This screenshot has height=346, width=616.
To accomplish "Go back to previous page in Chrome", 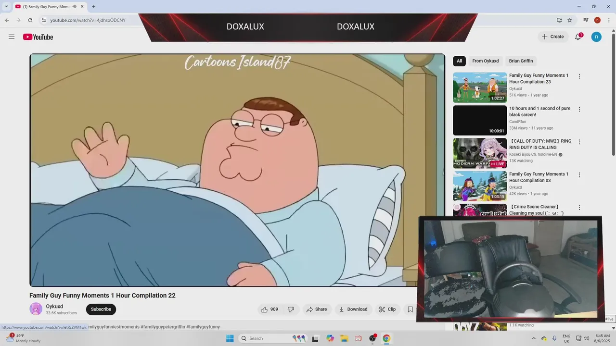I will coord(7,20).
